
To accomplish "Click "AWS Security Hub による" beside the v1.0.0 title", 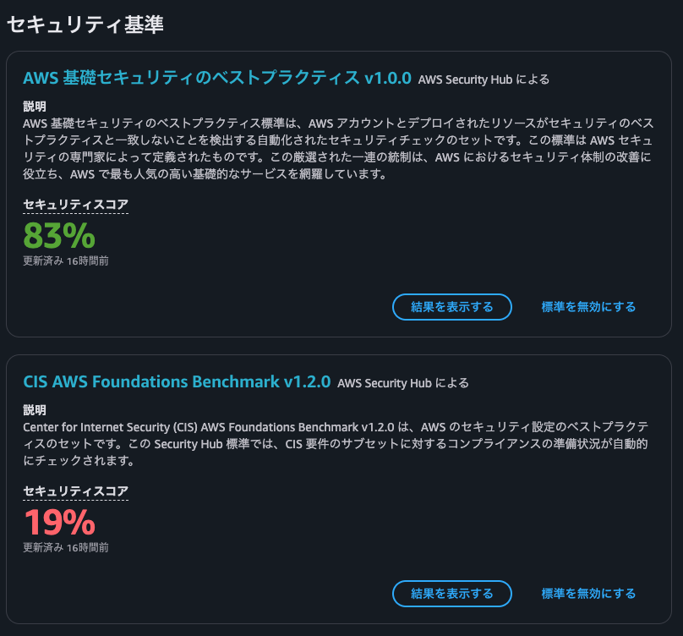I will [x=484, y=79].
